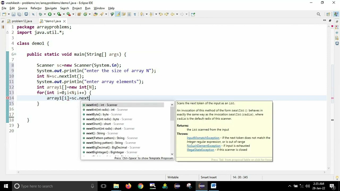This screenshot has height=191, width=340.
Task: Open the Refactor menu
Action: [36, 8]
